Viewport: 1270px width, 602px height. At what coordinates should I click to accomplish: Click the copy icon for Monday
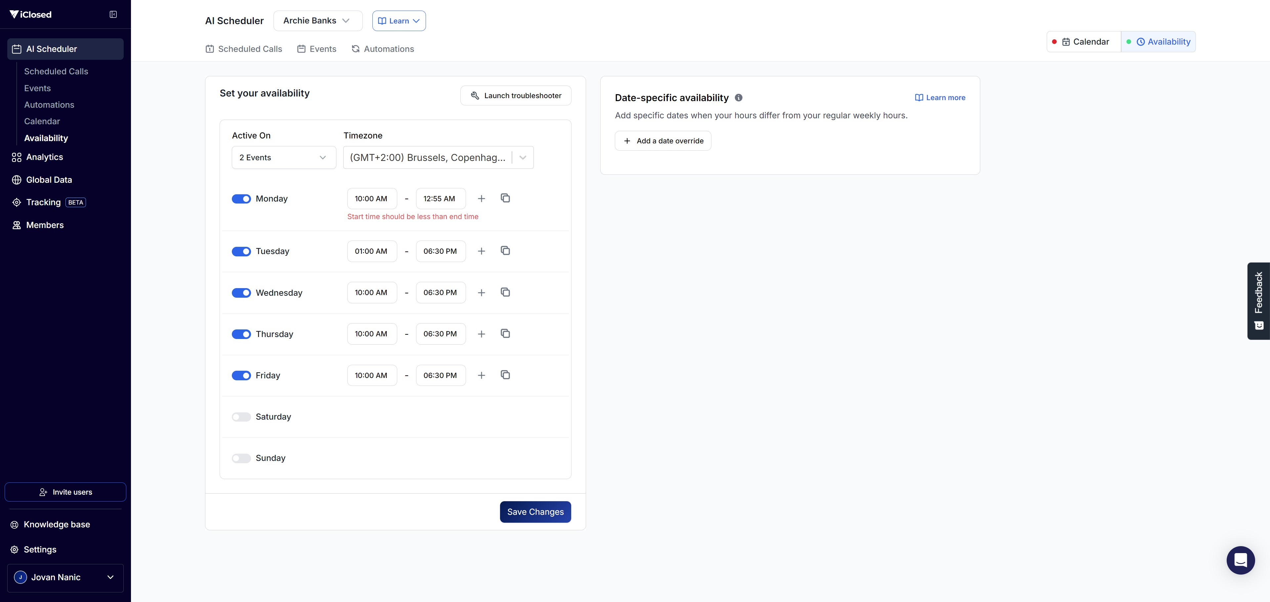coord(505,198)
